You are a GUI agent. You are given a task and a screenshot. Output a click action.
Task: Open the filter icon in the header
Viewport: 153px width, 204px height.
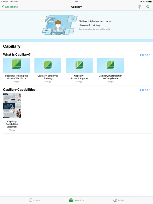pos(139,7)
